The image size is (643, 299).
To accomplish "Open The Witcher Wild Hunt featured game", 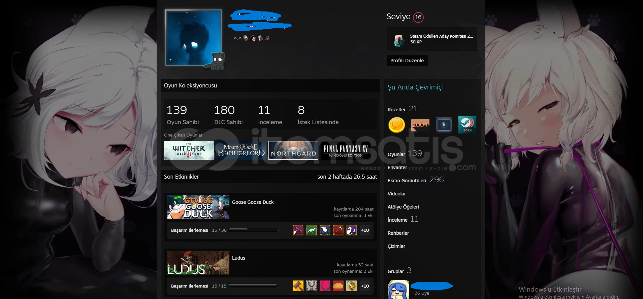I will (189, 150).
